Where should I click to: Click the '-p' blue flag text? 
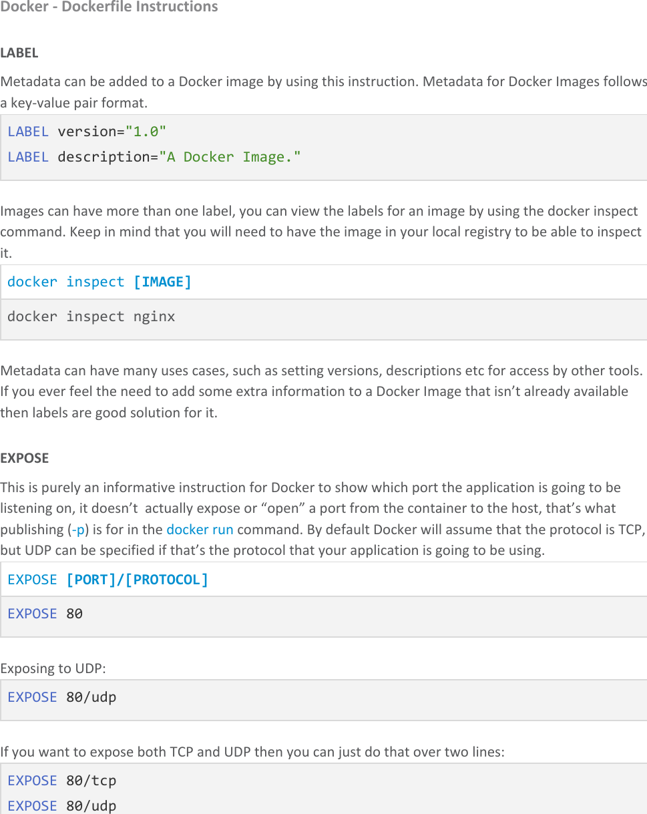coord(78,530)
